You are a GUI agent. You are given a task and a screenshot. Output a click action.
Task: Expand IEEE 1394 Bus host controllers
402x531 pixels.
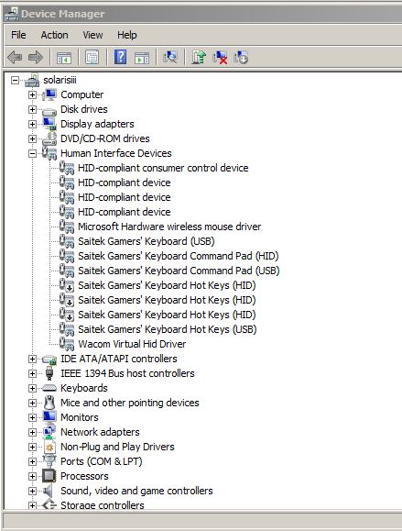[x=32, y=373]
